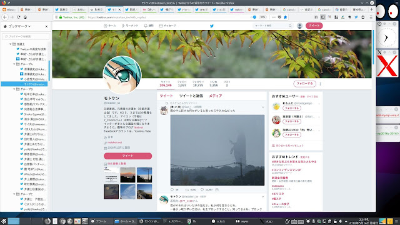This screenshot has width=400, height=225.
Task: Open the Firefox Library toolbar icon
Action: pos(316,17)
